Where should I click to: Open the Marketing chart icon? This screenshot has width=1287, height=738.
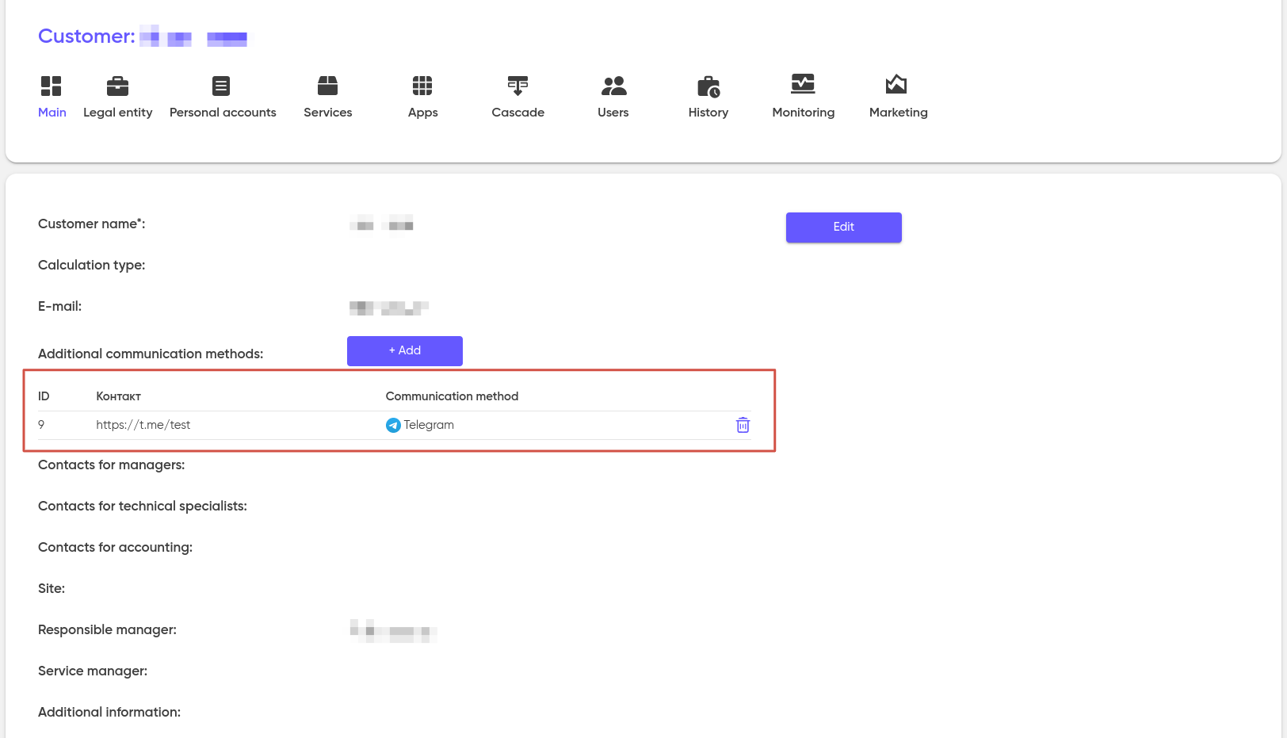point(896,84)
